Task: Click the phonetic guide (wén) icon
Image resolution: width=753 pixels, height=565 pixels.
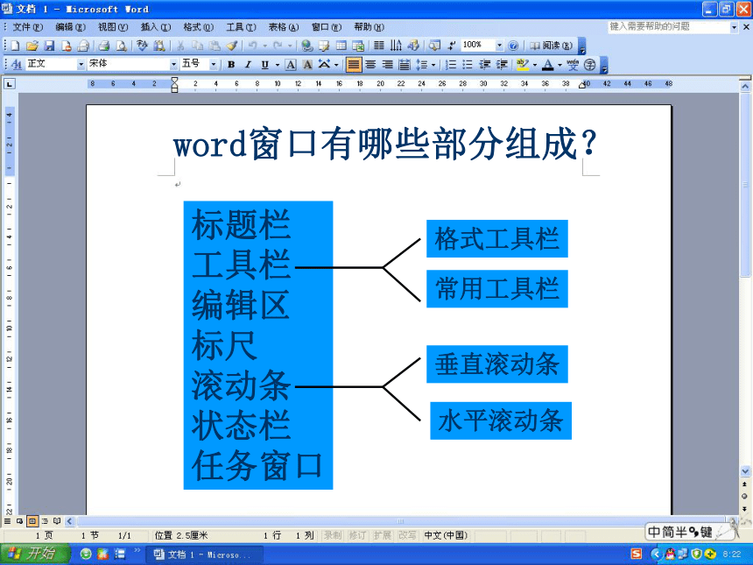Action: (x=573, y=64)
